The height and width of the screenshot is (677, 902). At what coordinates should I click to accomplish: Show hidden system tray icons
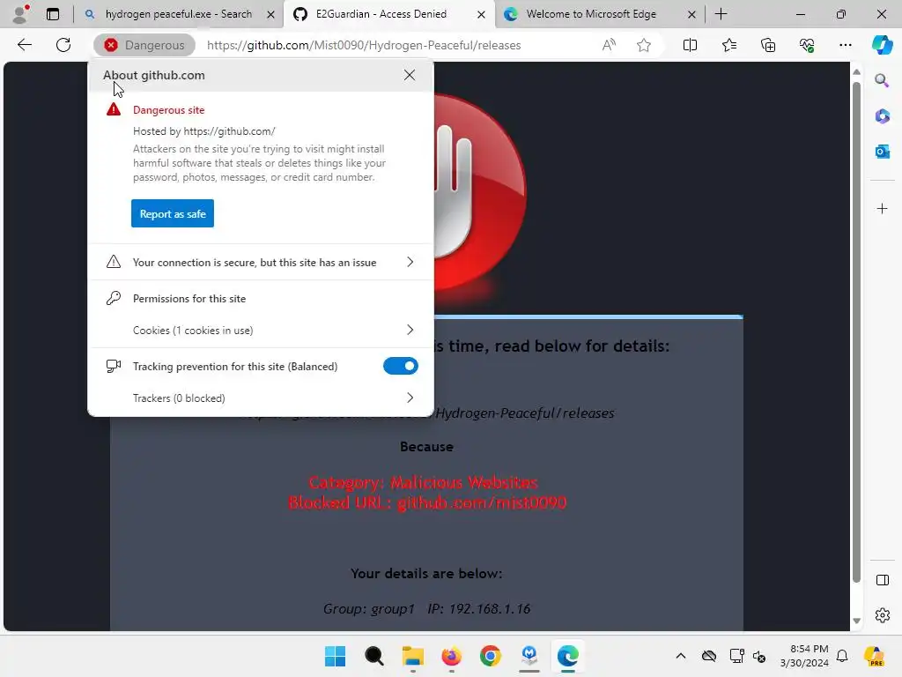click(x=681, y=656)
